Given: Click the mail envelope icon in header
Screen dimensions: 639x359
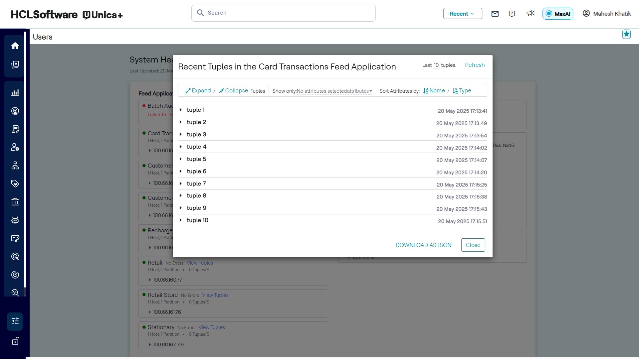Looking at the screenshot, I should 495,14.
